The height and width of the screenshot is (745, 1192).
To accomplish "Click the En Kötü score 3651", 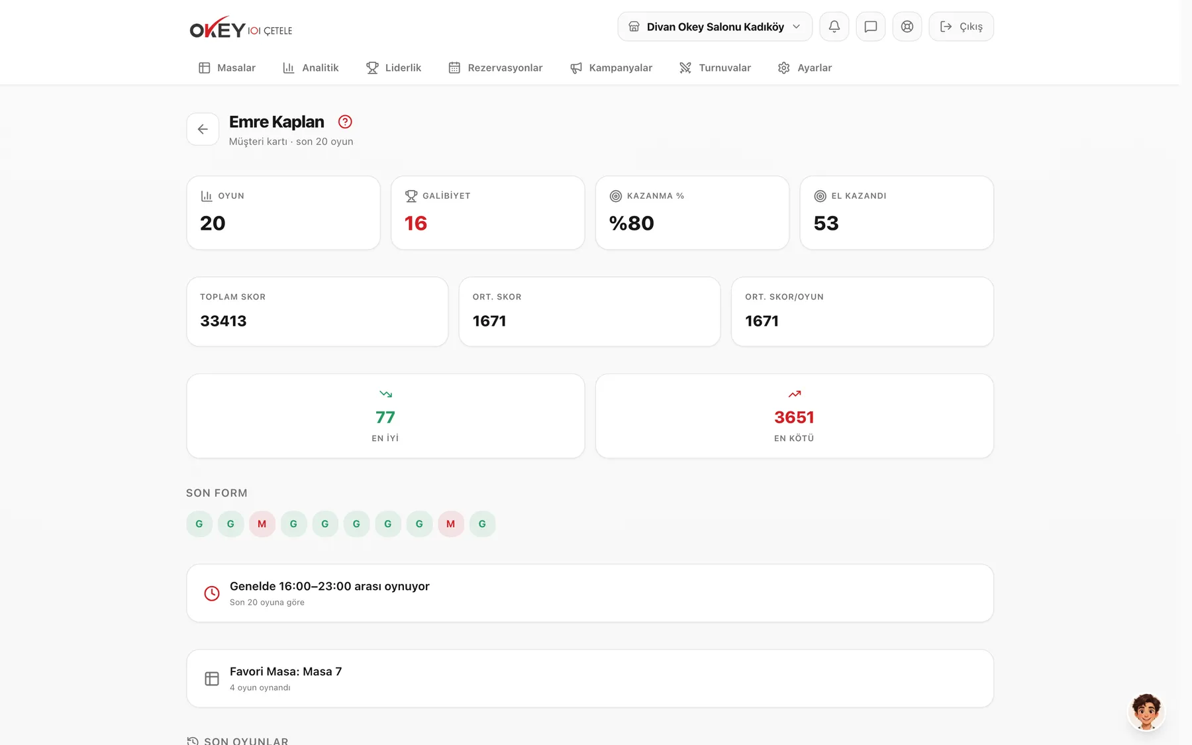I will pyautogui.click(x=794, y=417).
